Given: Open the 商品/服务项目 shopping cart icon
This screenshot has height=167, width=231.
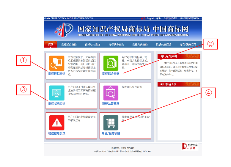Looking at the screenshot, I should (111, 123).
